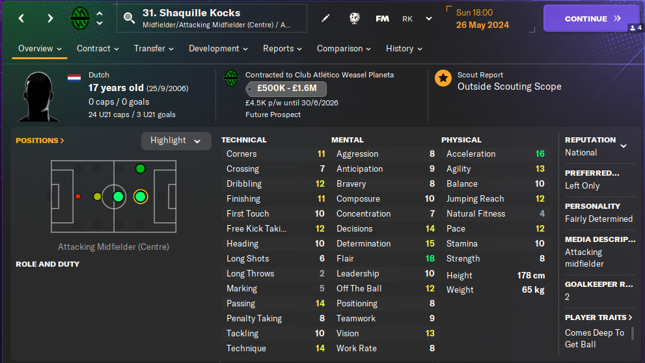The width and height of the screenshot is (645, 363).
Task: Switch to the Development tab
Action: point(218,49)
